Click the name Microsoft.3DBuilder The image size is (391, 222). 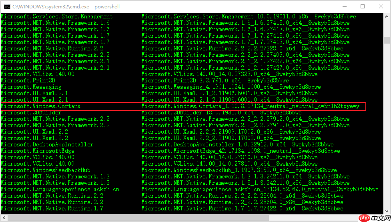pos(31,113)
